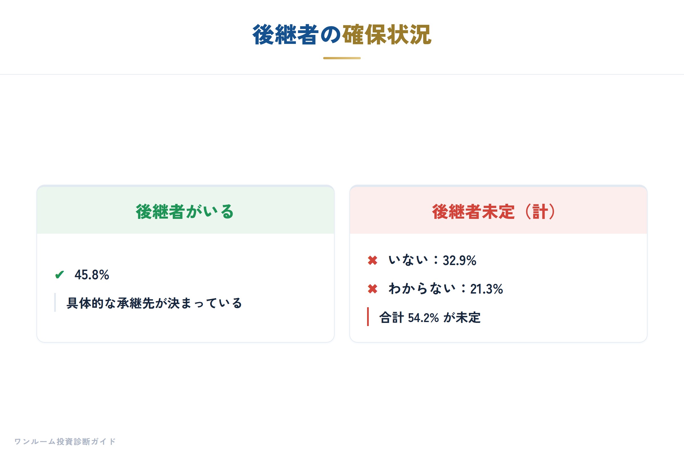Click the いない：32.9% line

pos(432,260)
